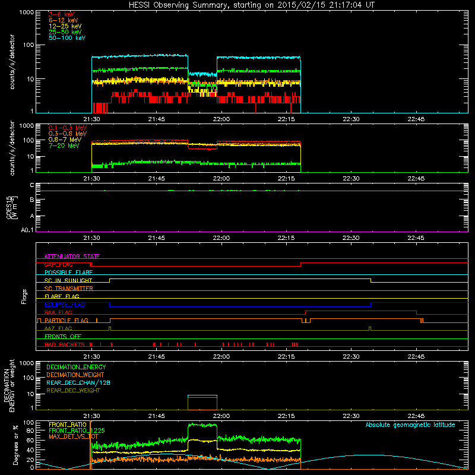
Task: Click the 22:15 time label under the GOES panel
Action: (x=286, y=238)
